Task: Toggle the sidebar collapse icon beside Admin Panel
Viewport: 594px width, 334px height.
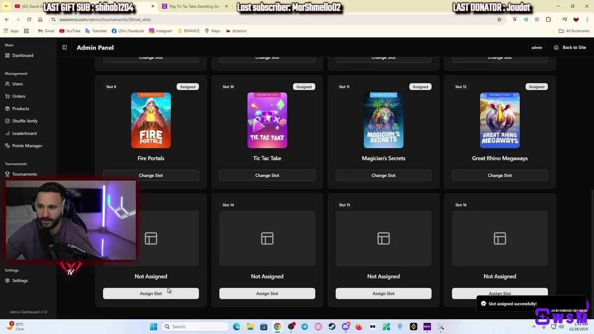Action: 65,47
